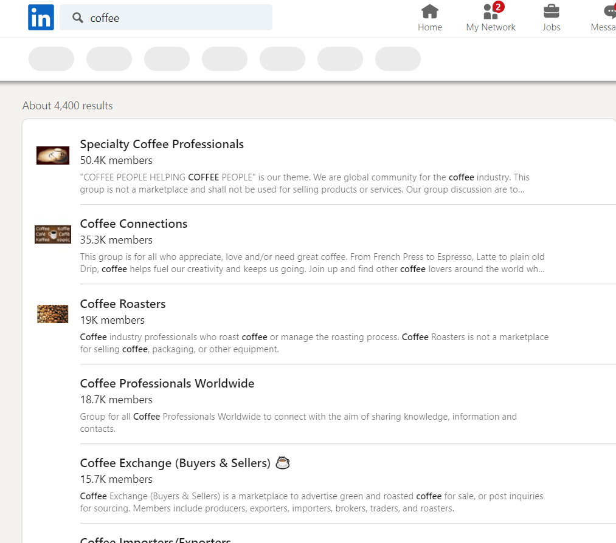Screen dimensions: 616x543
Task: Click the LinkedIn logo icon
Action: point(41,17)
